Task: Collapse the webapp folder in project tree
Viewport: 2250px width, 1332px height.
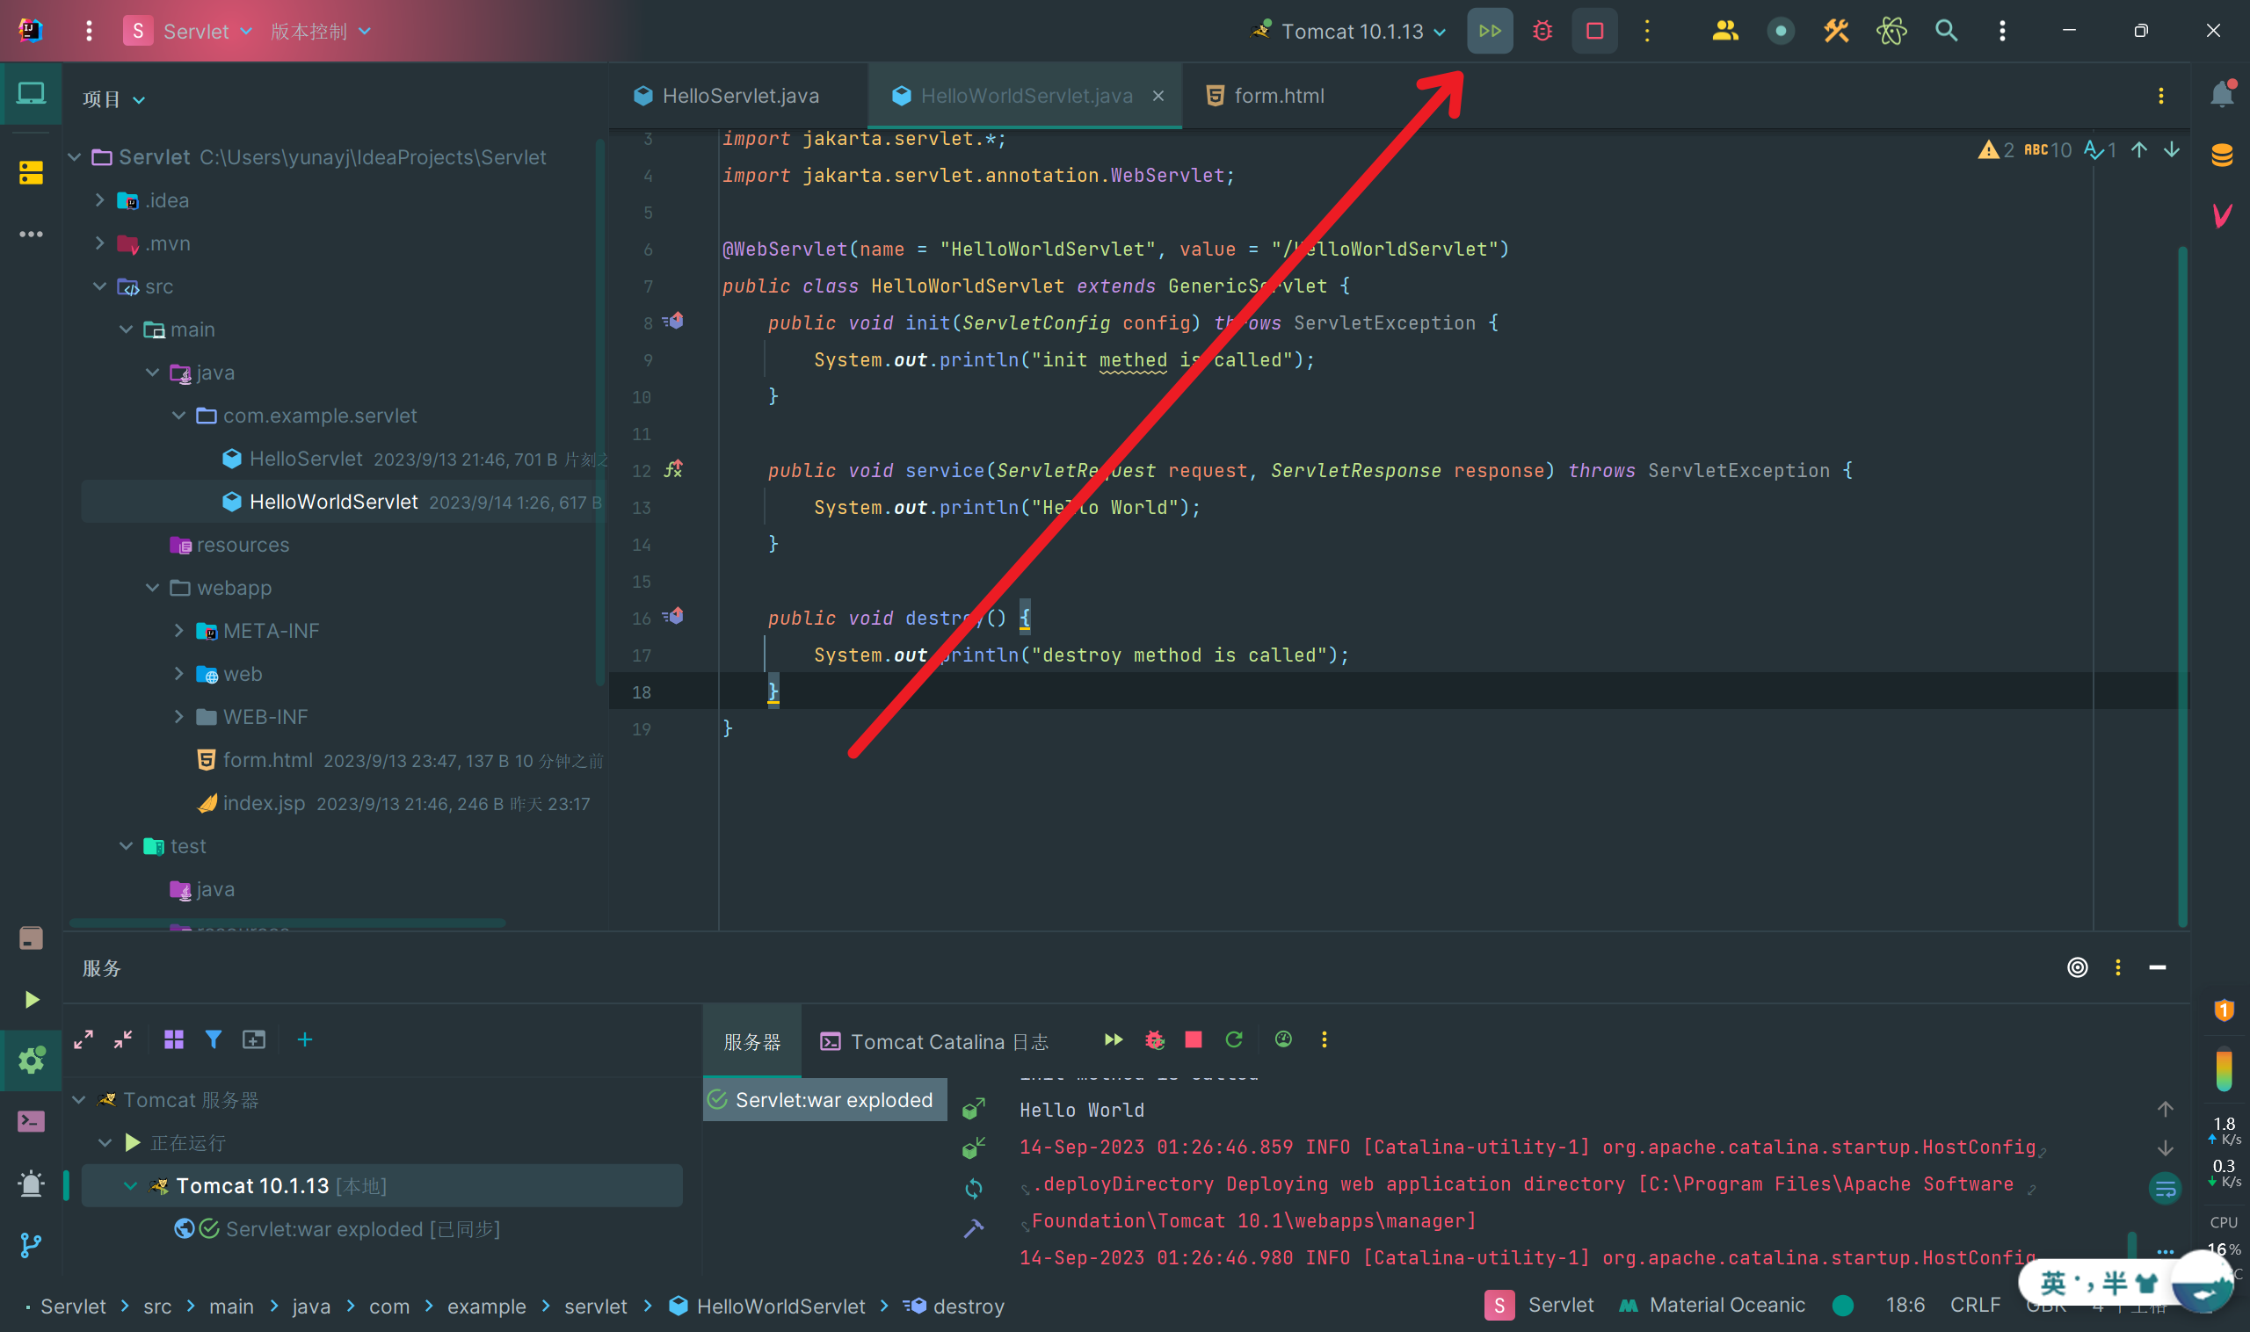Action: [153, 588]
